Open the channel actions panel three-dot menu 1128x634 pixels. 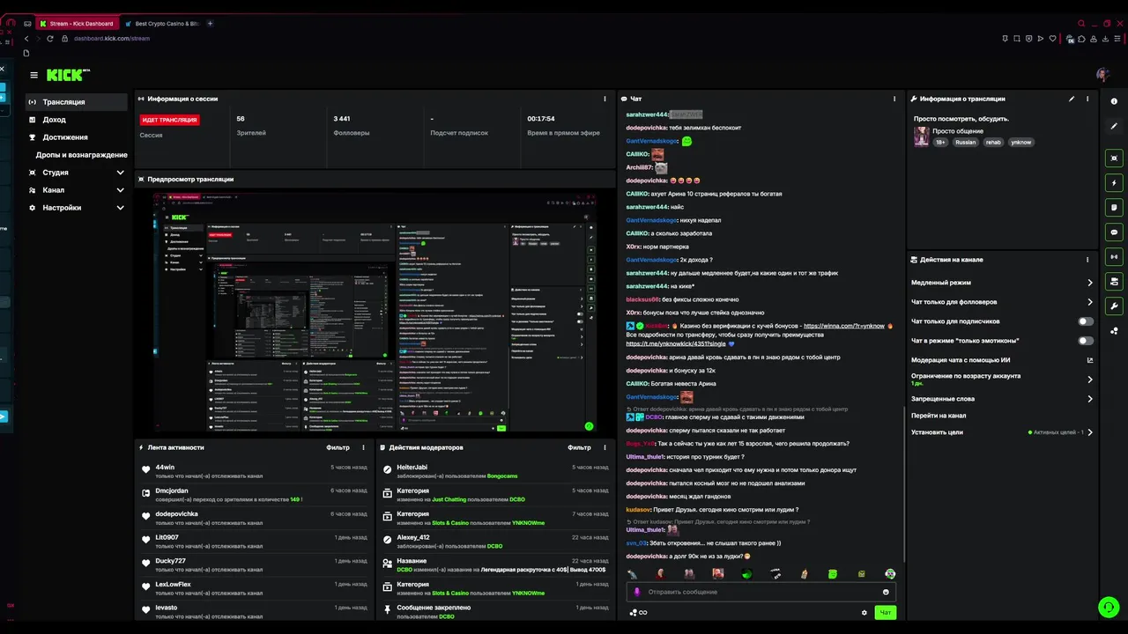coord(1087,260)
